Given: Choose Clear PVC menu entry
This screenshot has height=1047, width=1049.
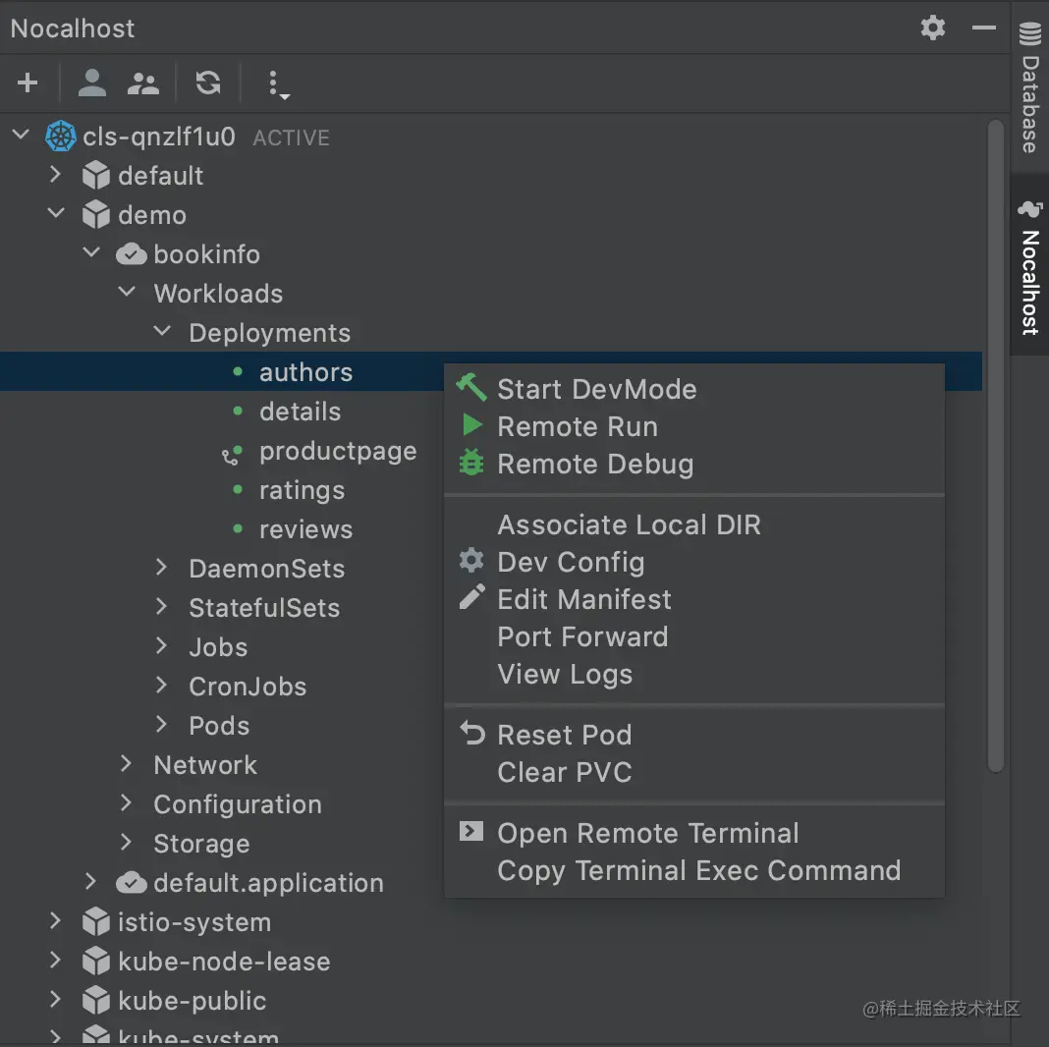Looking at the screenshot, I should click(x=693, y=773).
